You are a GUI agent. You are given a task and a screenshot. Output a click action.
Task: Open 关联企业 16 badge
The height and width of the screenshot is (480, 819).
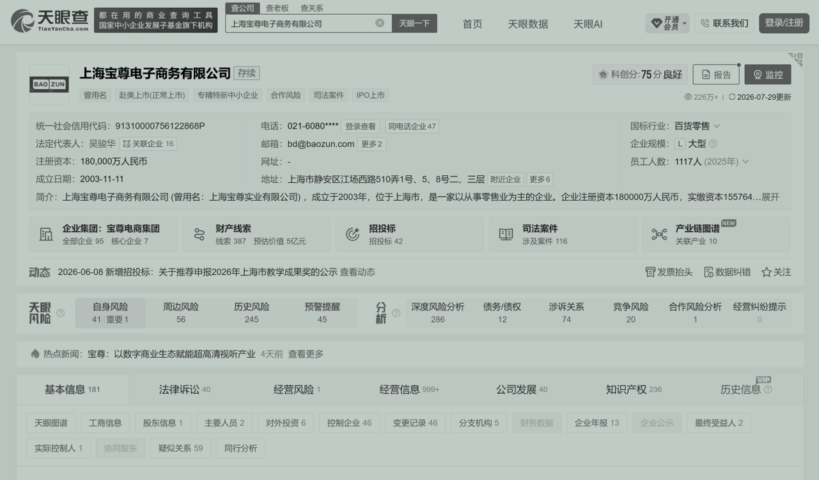(148, 144)
